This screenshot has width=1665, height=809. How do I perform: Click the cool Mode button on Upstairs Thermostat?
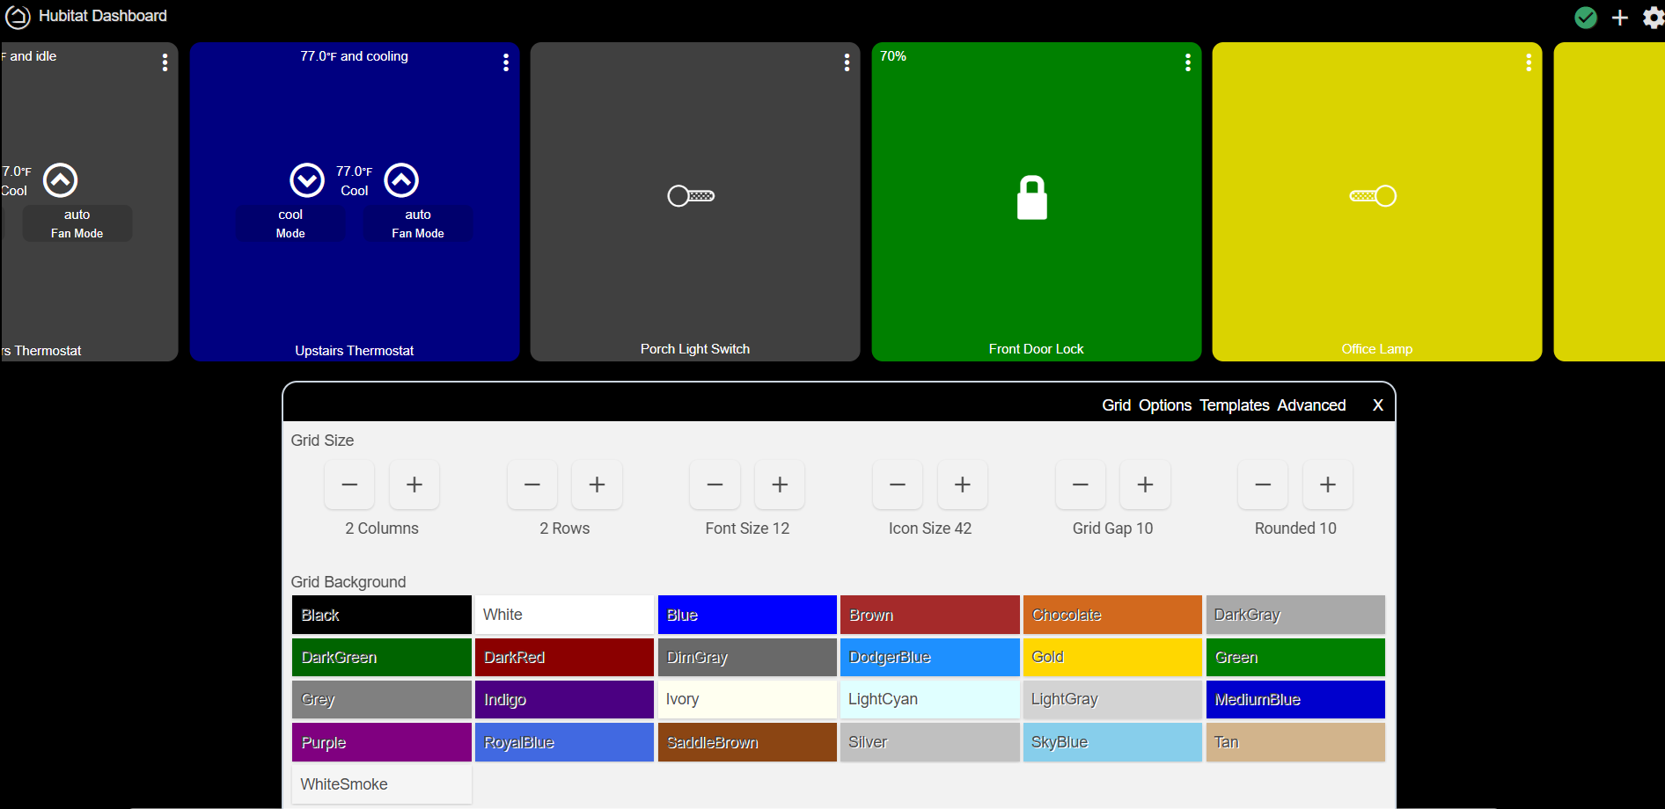(290, 223)
